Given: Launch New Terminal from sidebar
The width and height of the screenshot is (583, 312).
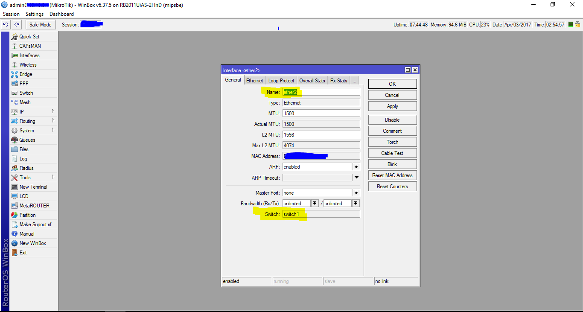Looking at the screenshot, I should [15, 187].
